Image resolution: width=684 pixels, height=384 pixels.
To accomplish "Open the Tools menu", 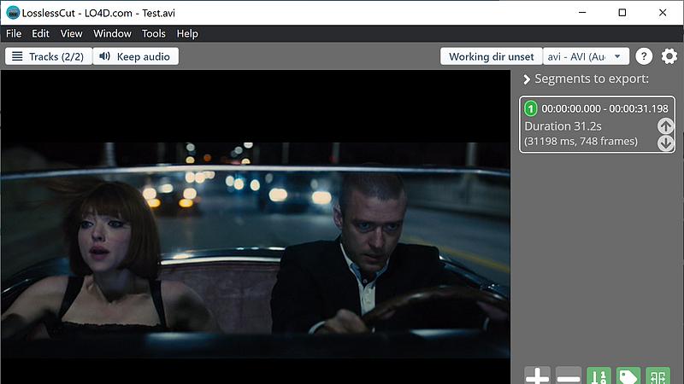I will point(154,33).
